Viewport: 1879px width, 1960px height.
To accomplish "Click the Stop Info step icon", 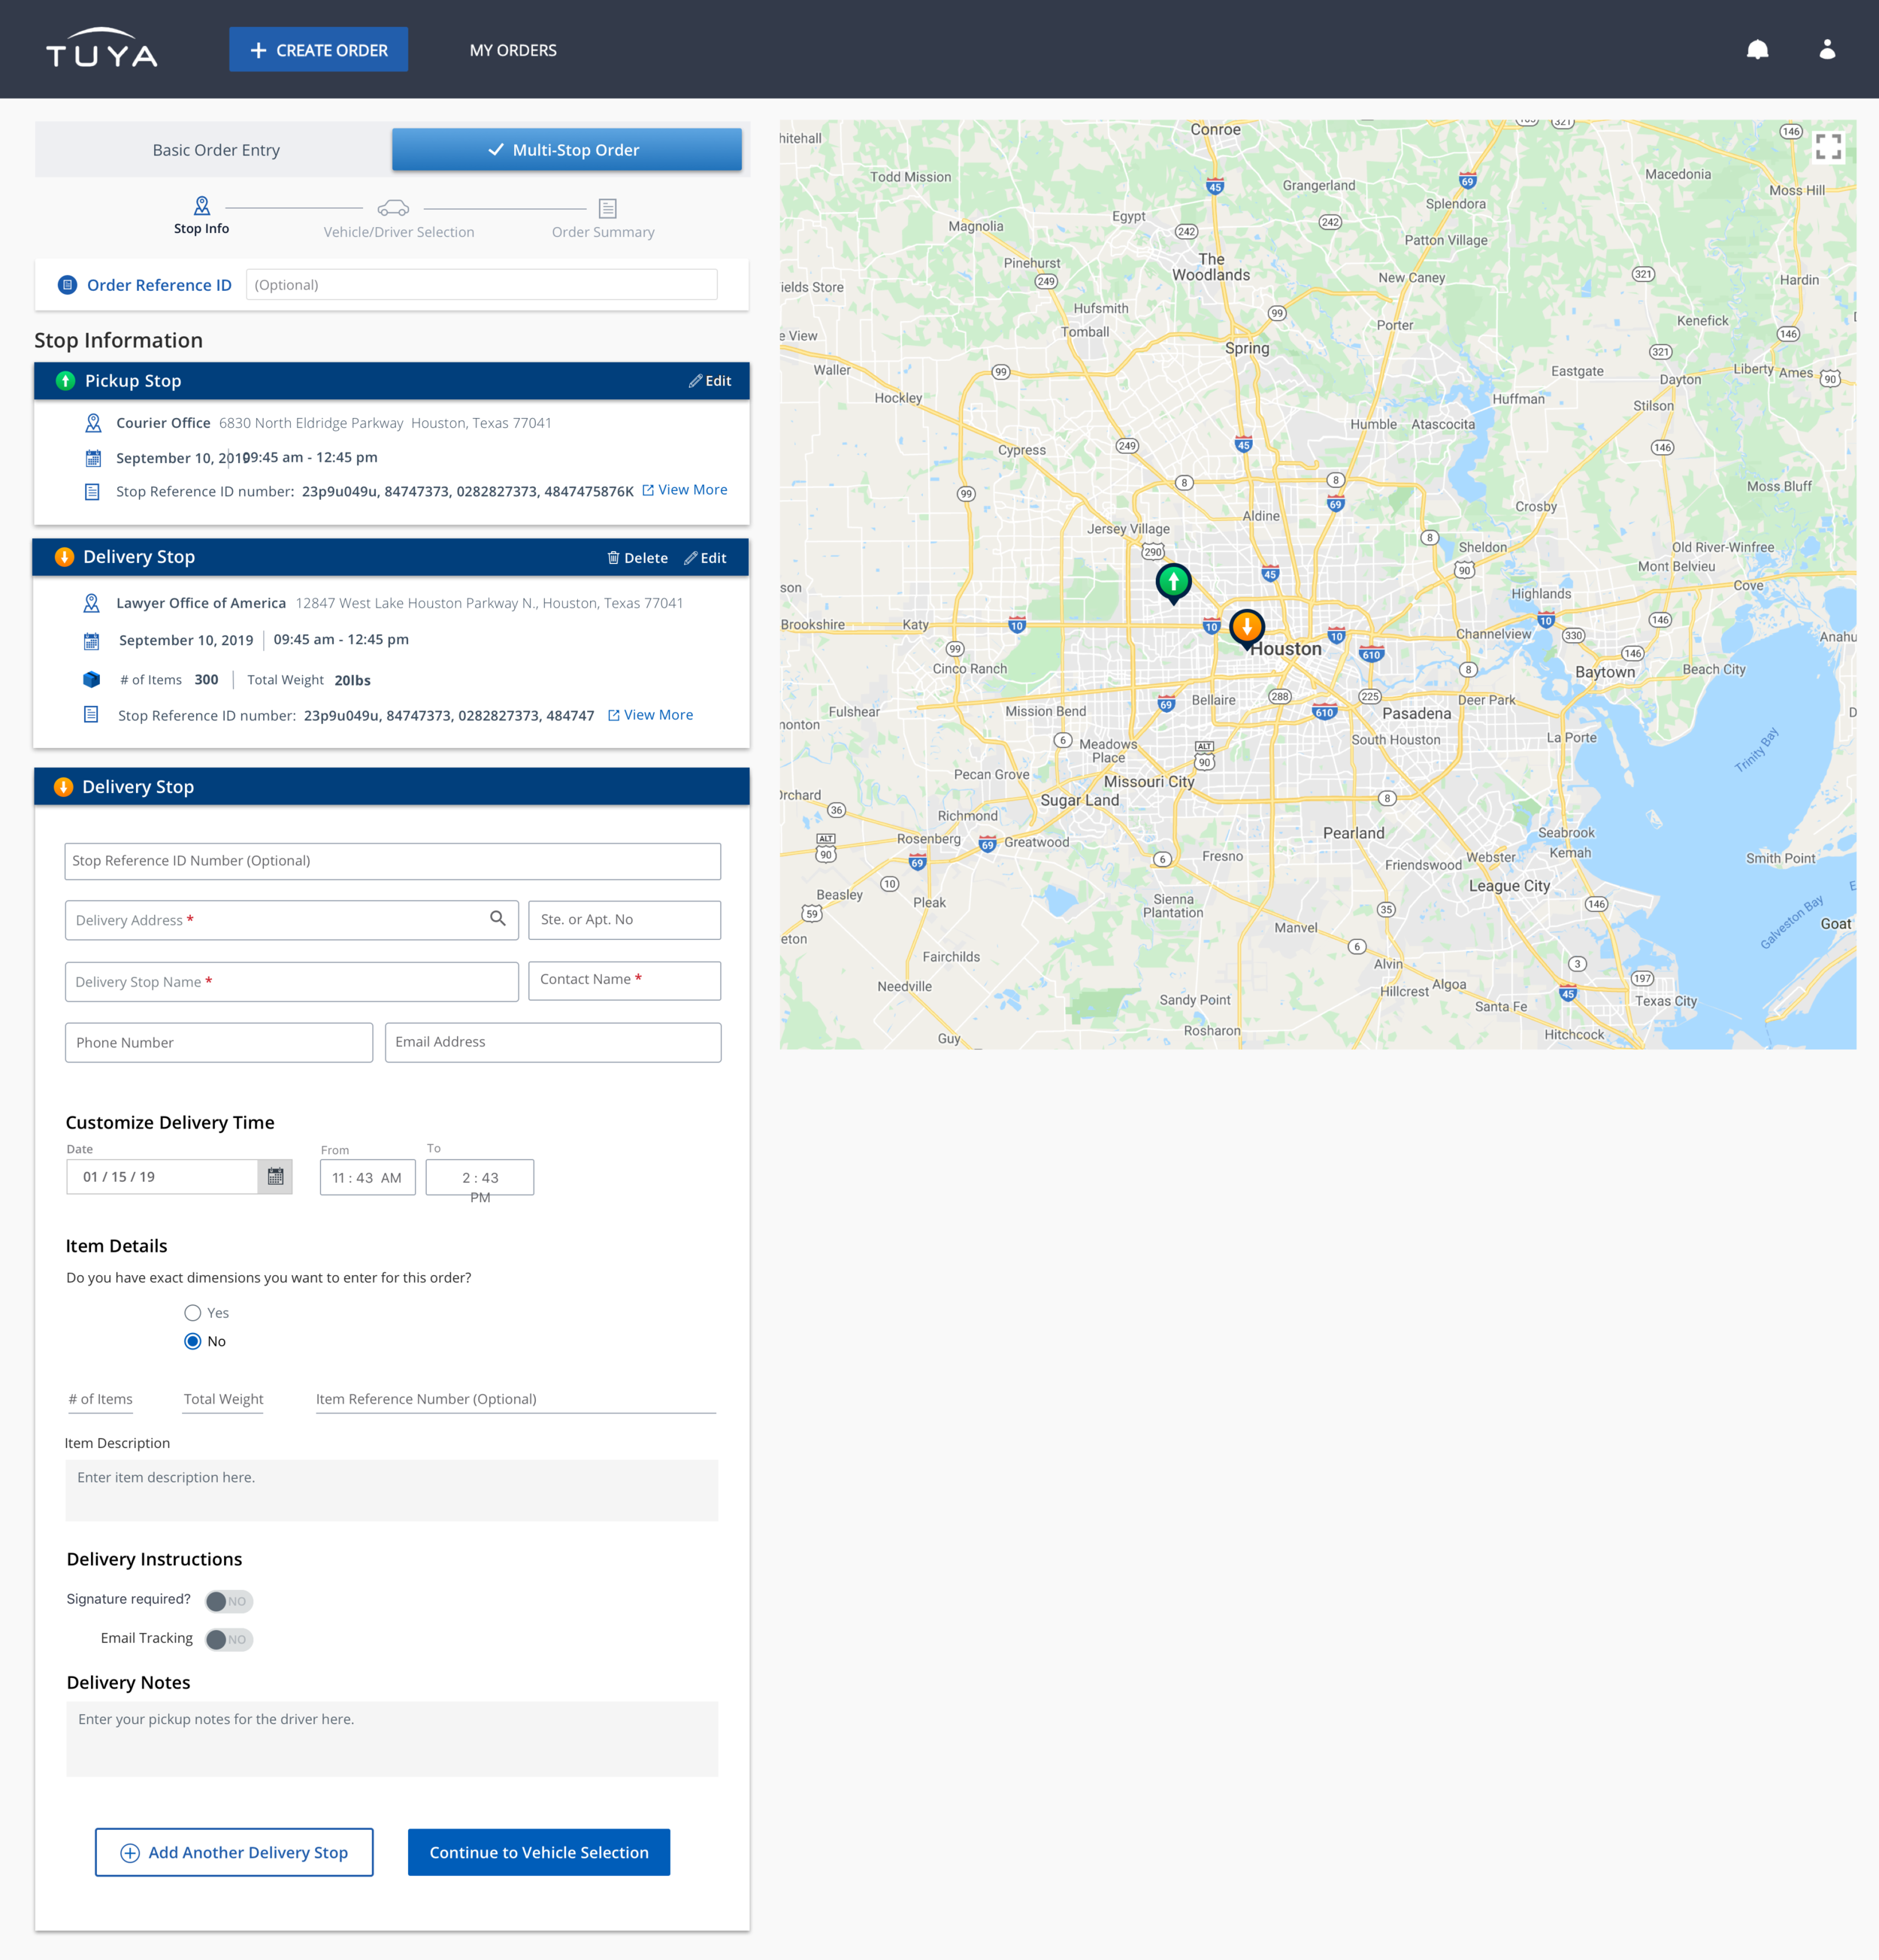I will pyautogui.click(x=202, y=206).
